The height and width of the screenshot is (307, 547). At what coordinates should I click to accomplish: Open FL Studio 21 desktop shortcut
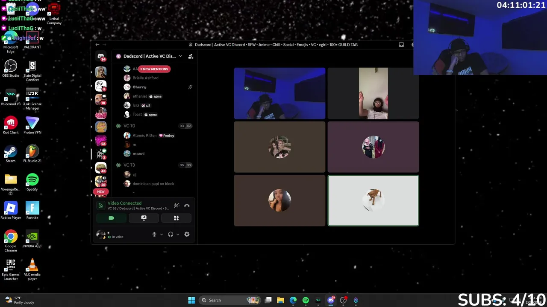[32, 153]
